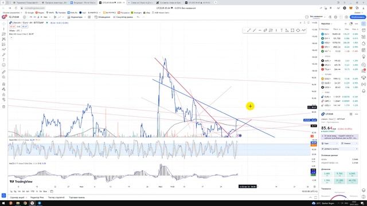Screen dimensions: 367x206
Task: Select the trend line tool in floating toolbar
Action: click(x=249, y=30)
